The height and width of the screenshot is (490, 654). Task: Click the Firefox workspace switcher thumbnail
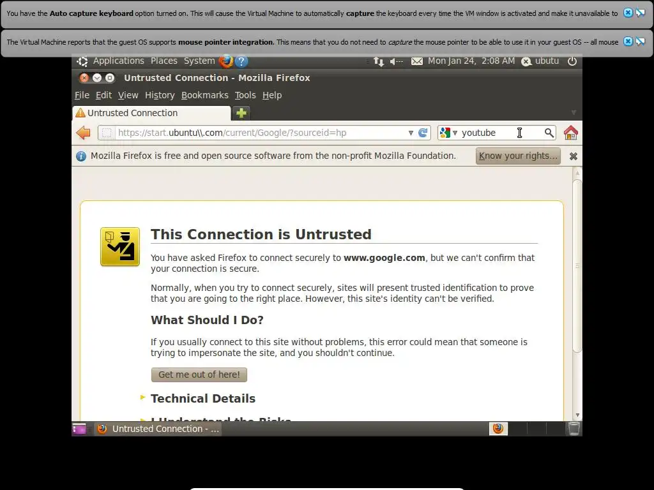(x=498, y=429)
